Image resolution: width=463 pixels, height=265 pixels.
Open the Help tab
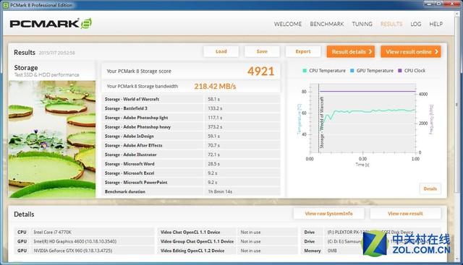436,24
